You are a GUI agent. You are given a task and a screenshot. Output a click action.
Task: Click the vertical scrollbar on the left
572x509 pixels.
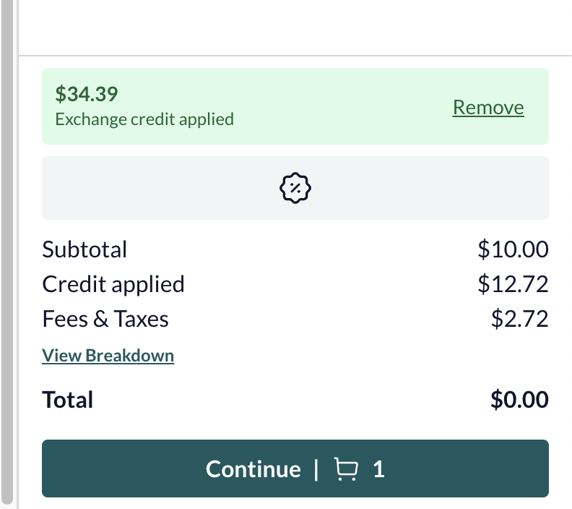point(7,252)
